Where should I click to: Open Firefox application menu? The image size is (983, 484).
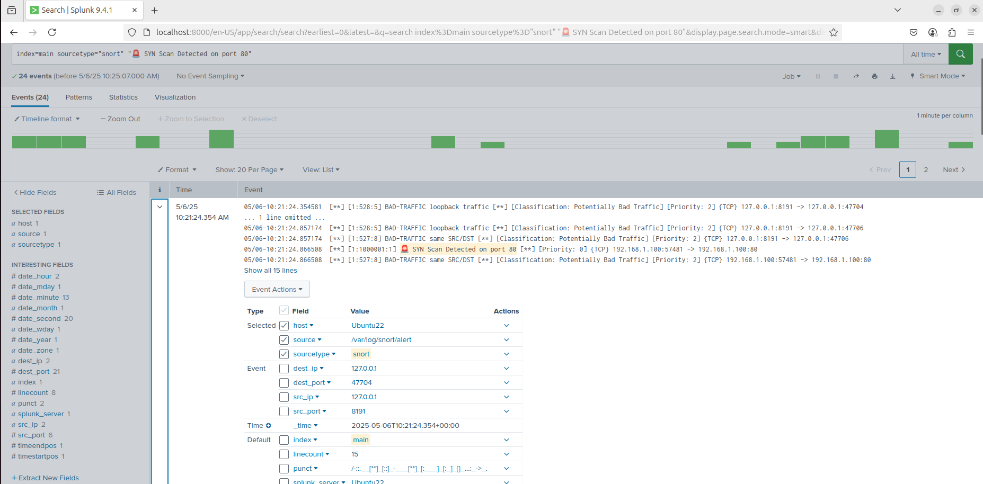pyautogui.click(x=971, y=32)
